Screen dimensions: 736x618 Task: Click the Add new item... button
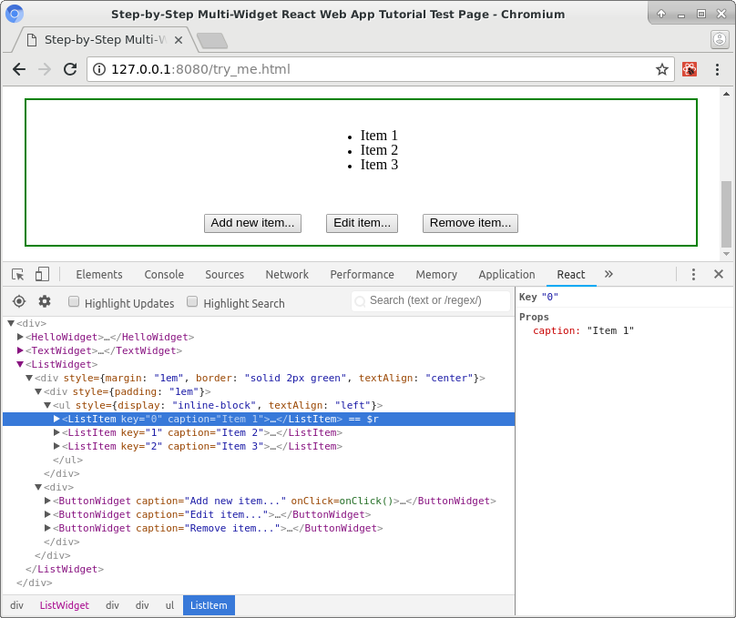click(252, 223)
